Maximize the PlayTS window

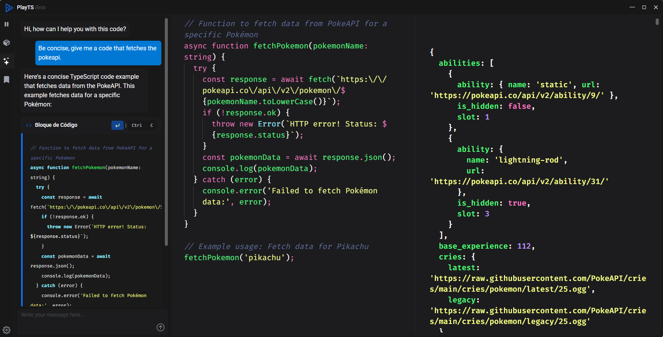click(x=644, y=7)
